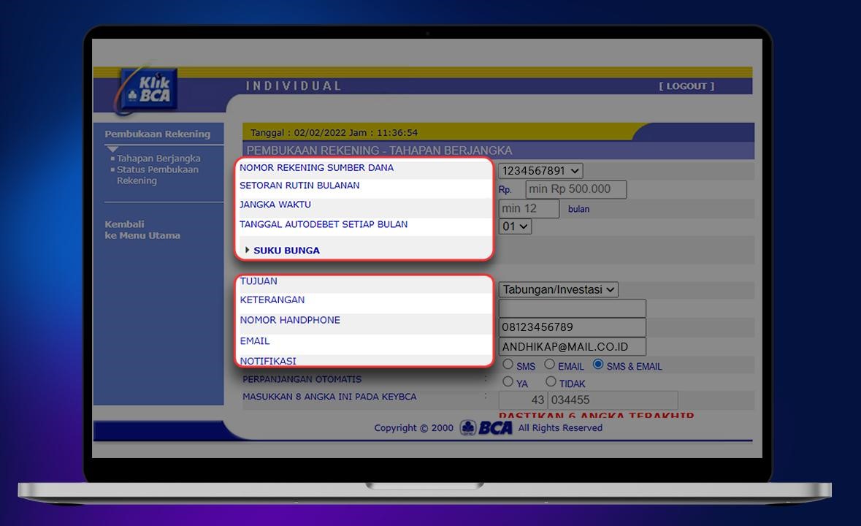Click the white triangle under Pembukaan Rekening
Screen dimensions: 861x526
click(112, 149)
